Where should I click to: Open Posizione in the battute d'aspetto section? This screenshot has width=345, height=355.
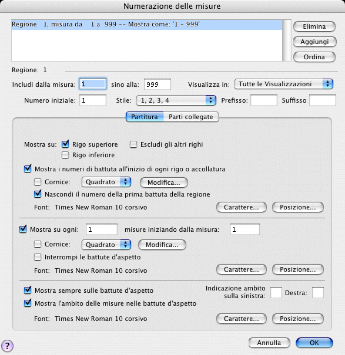[x=297, y=319]
